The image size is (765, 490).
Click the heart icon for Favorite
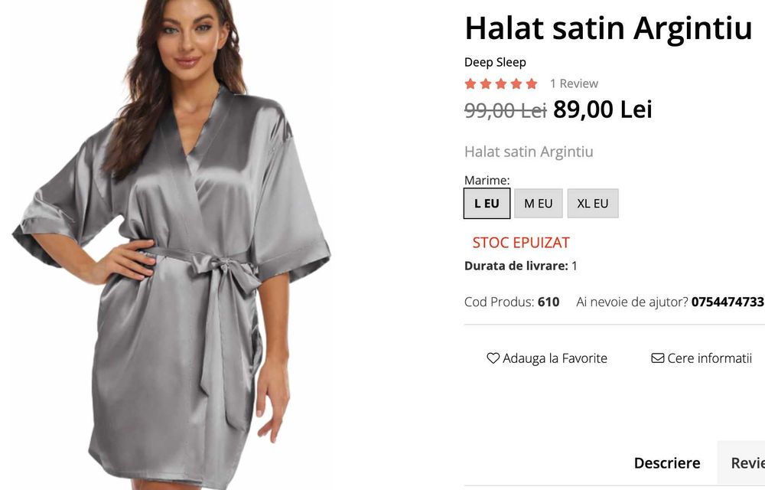493,358
